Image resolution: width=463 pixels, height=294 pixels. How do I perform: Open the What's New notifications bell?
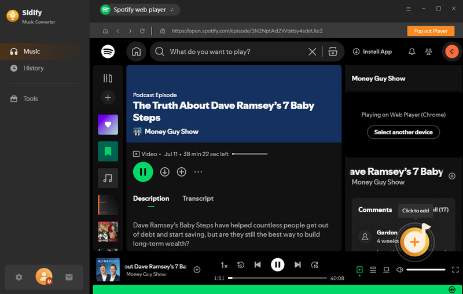click(x=411, y=52)
